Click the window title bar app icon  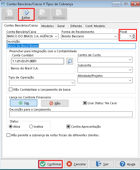3,4
